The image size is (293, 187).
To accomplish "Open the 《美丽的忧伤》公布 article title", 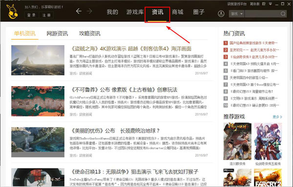I will (x=115, y=131).
